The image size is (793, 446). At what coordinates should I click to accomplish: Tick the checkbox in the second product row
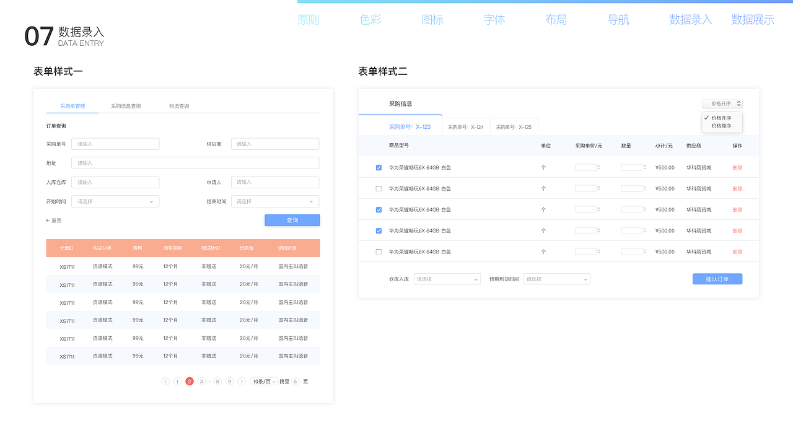click(379, 189)
